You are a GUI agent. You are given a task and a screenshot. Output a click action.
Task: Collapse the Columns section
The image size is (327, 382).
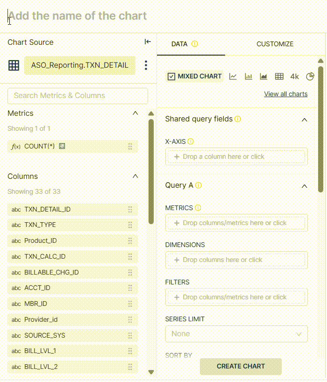[x=135, y=177]
